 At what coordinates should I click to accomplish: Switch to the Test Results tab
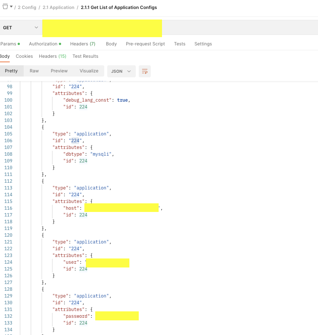click(85, 56)
